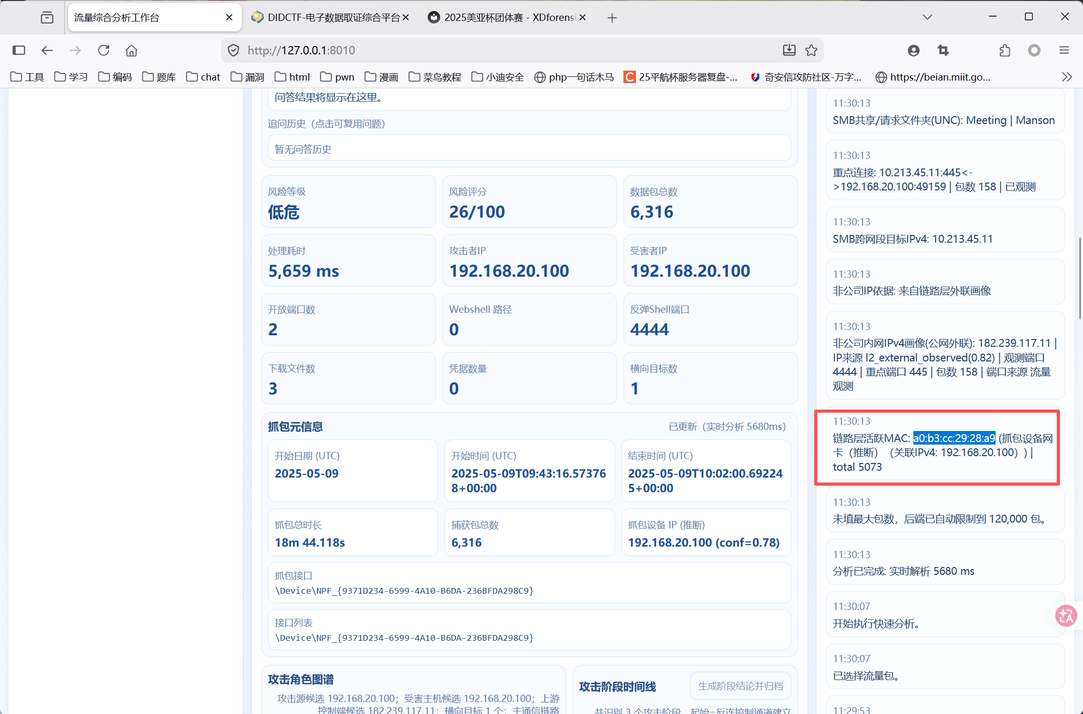The width and height of the screenshot is (1083, 714).
Task: Expand the tab list chevron
Action: 927,17
